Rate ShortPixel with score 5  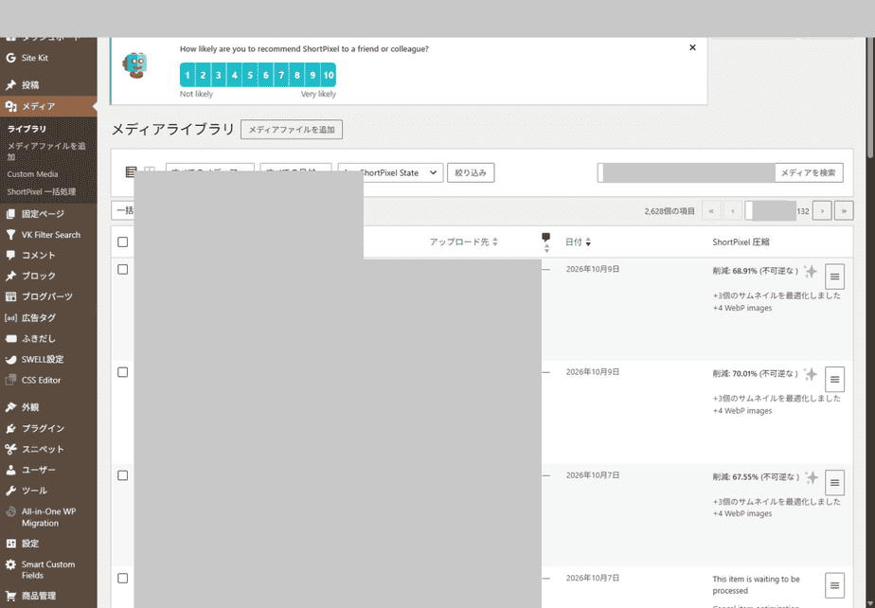(250, 75)
